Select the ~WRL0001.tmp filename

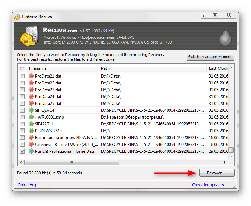(49, 117)
